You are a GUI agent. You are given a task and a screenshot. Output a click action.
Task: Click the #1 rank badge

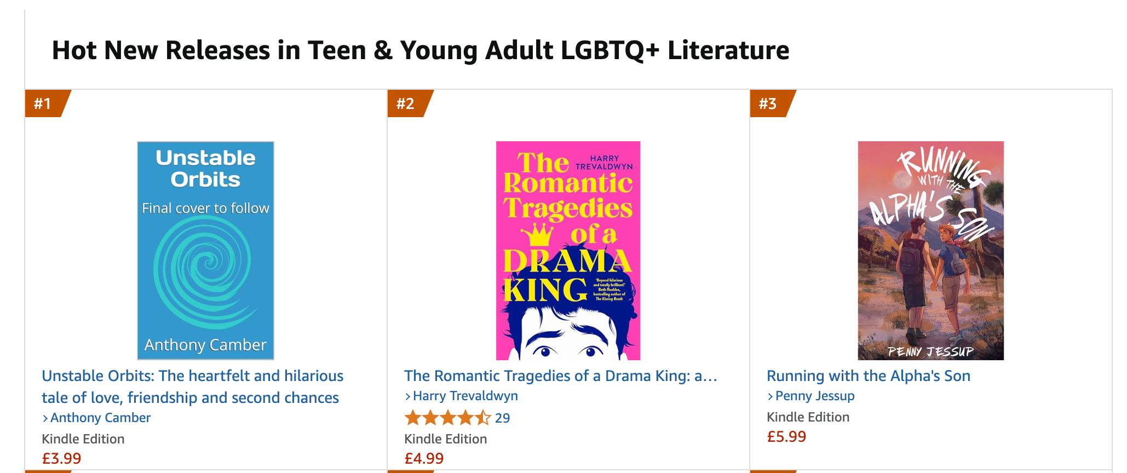[43, 103]
